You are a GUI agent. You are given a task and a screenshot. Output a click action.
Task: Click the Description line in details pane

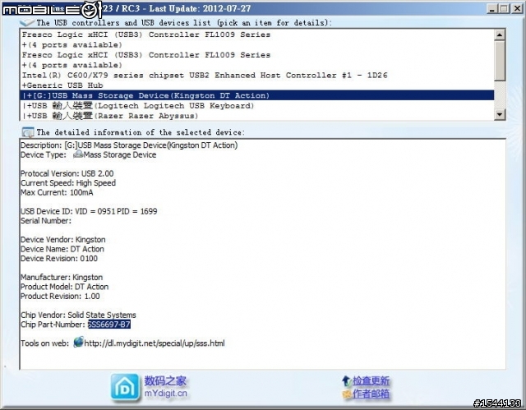129,145
